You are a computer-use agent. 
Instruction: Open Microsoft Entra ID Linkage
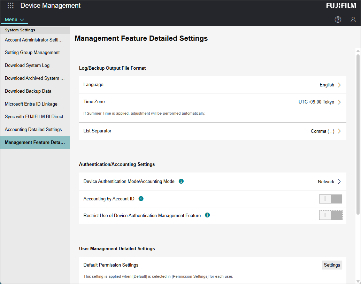pos(35,104)
